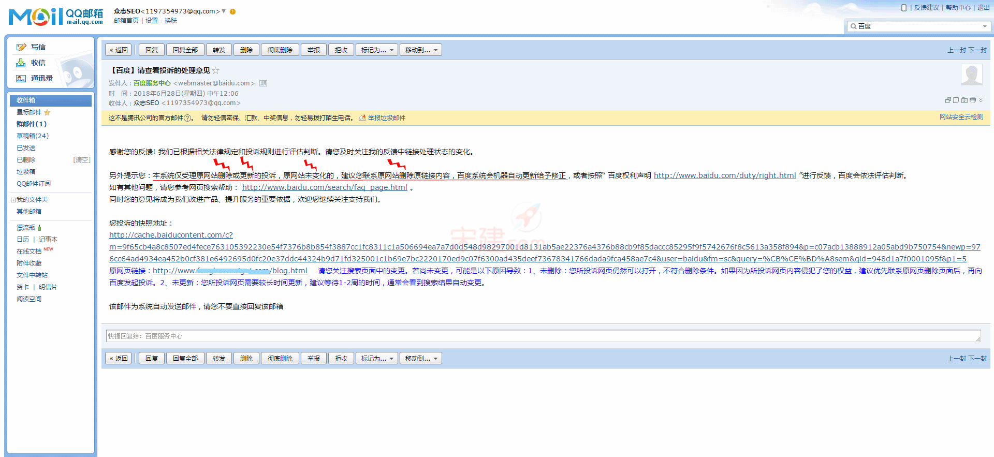Click top 上一封 link

957,50
